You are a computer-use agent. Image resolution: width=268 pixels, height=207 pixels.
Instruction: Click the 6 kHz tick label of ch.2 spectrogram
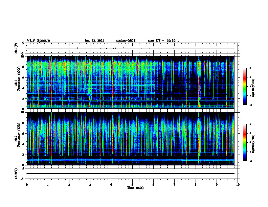(23, 134)
